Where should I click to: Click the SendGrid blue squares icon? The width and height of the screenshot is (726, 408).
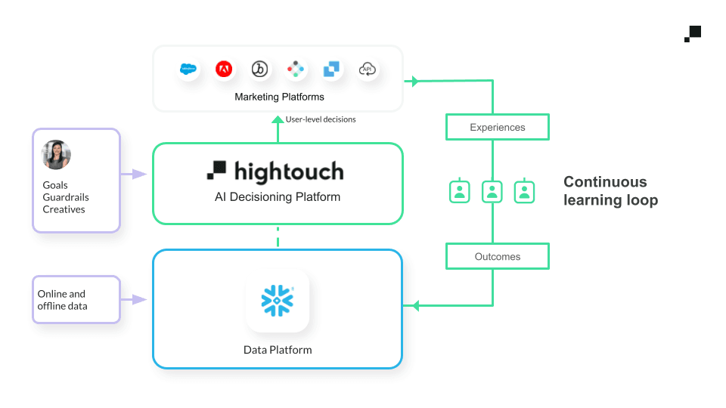point(332,70)
